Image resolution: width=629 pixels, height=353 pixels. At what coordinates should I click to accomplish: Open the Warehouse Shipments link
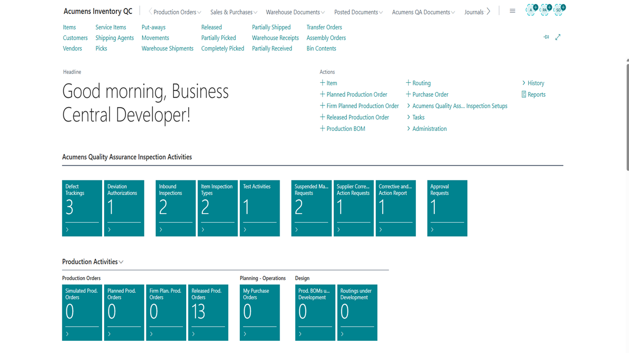[167, 49]
